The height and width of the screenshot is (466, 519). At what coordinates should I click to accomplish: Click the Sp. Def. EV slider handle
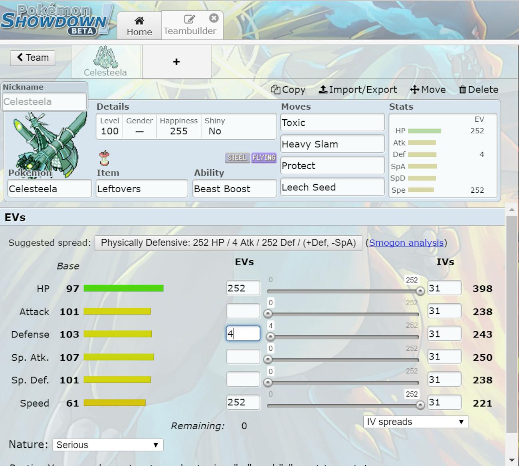[267, 383]
